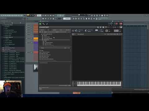This screenshot has height=111, width=149.
Task: Show the Browser from toolbar icon
Action: click(x=84, y=18)
